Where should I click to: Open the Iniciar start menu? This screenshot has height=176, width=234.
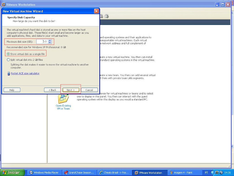coord(12,172)
